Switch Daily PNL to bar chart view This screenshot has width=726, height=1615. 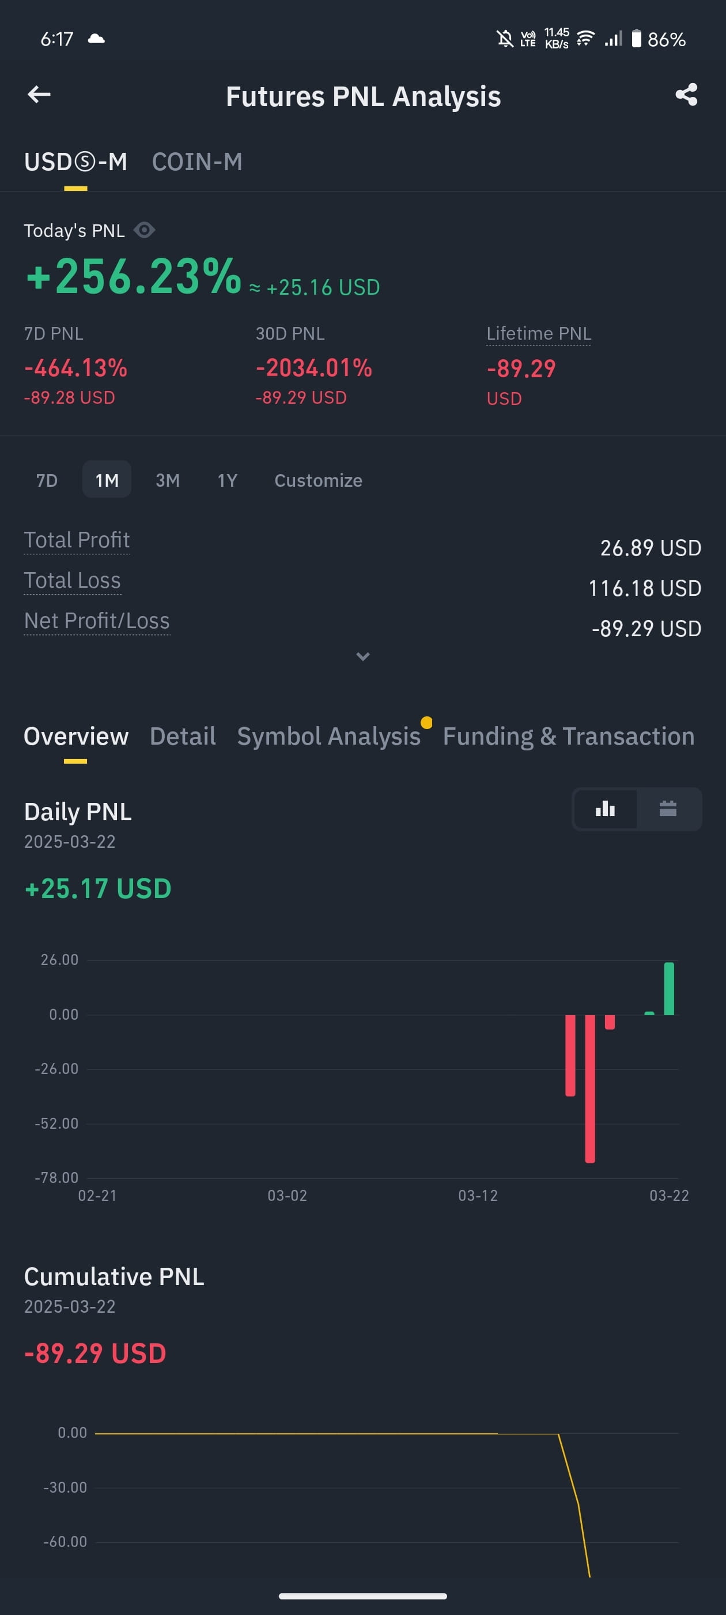(x=605, y=809)
